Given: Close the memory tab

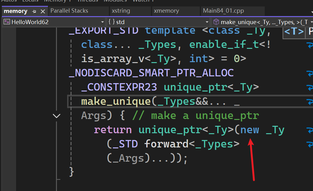Looking at the screenshot, I should point(43,11).
